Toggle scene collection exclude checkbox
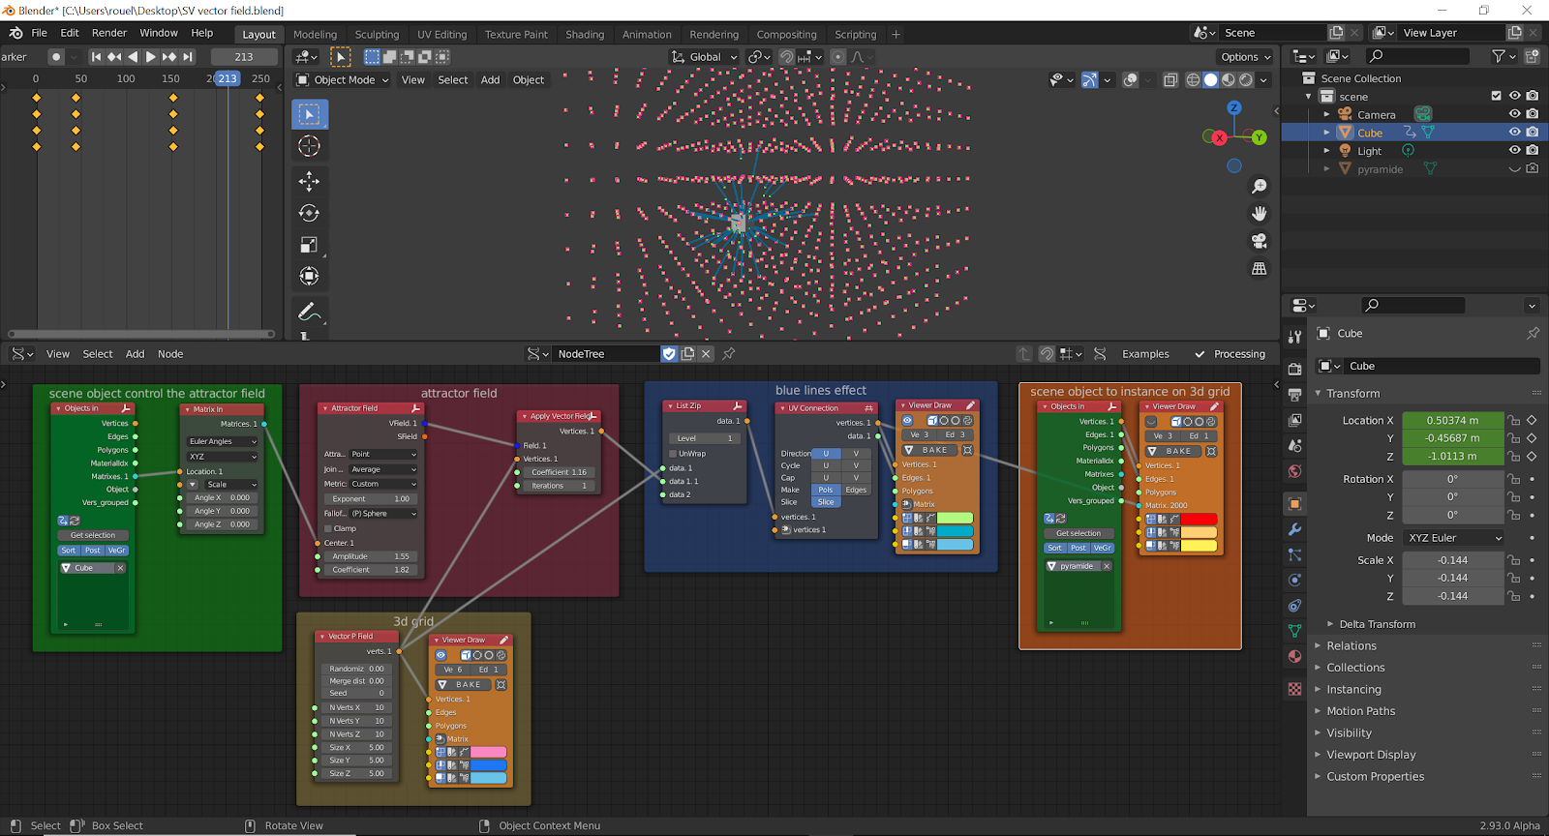 [x=1497, y=96]
